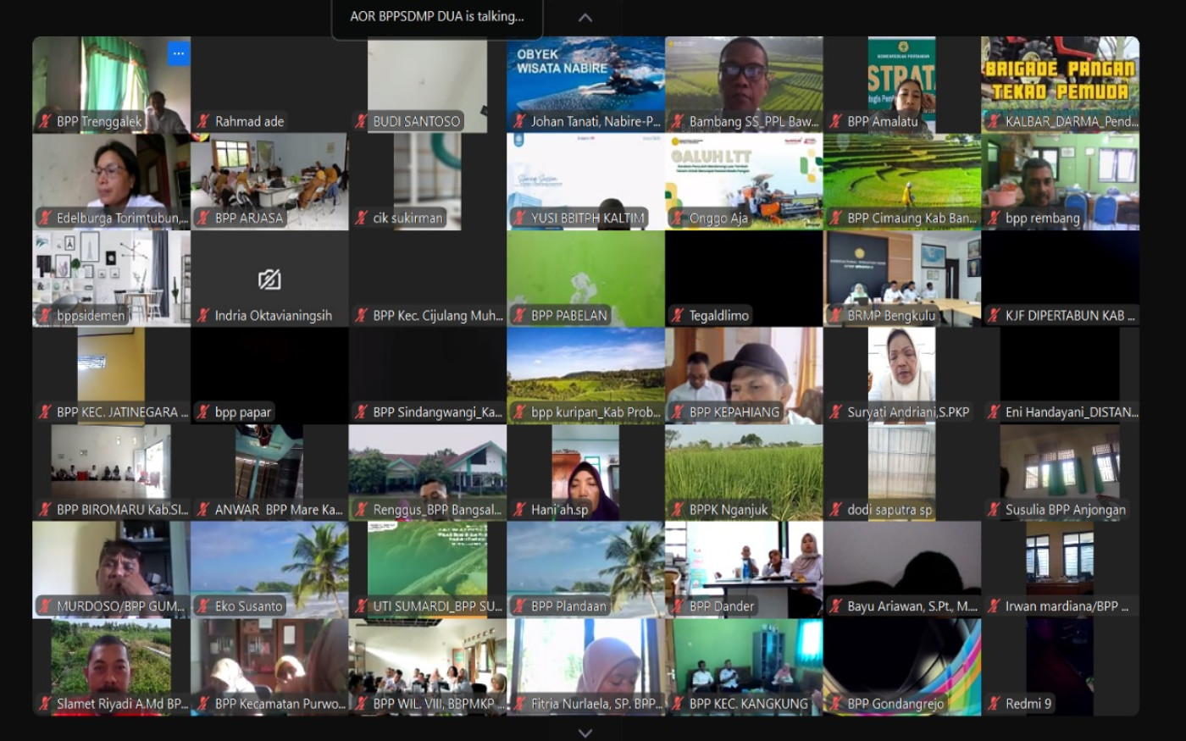Click the muted mic icon beside Rahmad ade
The width and height of the screenshot is (1186, 741).
(203, 122)
